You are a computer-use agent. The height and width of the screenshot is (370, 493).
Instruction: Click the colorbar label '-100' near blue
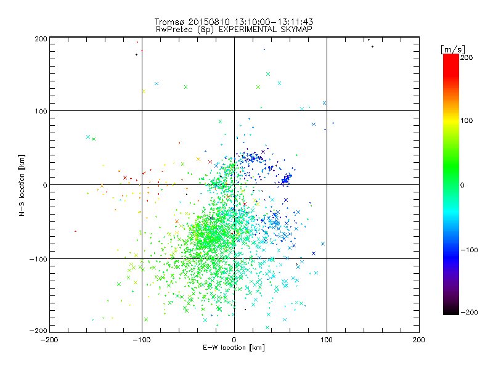469,250
